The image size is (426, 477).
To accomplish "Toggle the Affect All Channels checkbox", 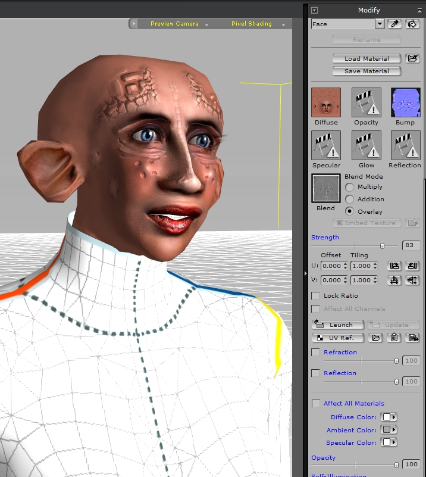I will 316,309.
